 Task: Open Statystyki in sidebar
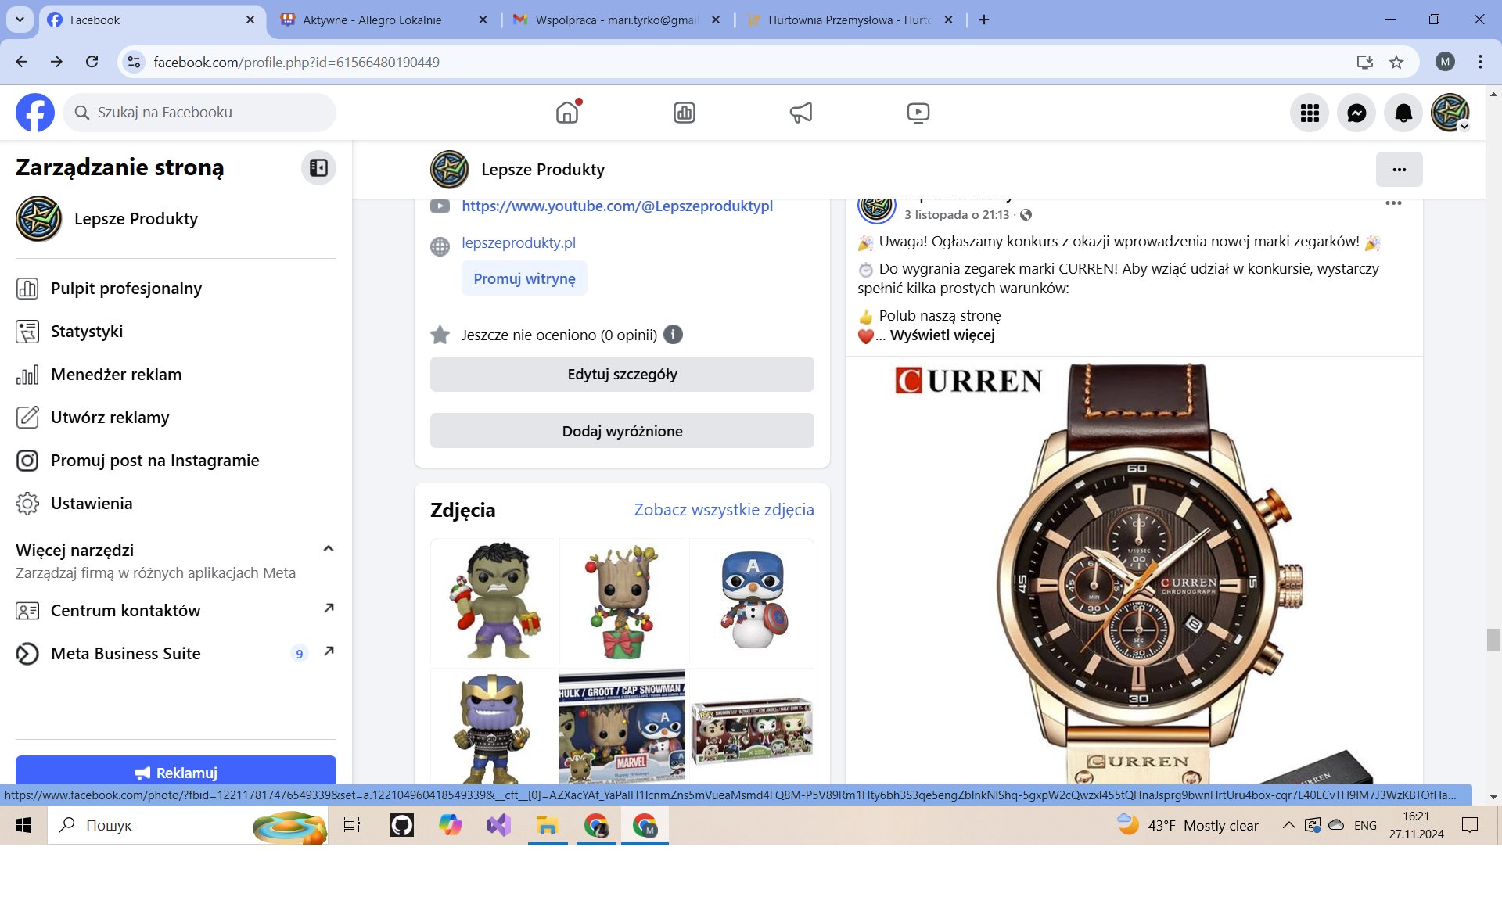(176, 332)
